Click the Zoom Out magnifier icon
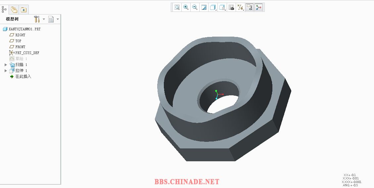The width and height of the screenshot is (374, 188). (x=195, y=7)
